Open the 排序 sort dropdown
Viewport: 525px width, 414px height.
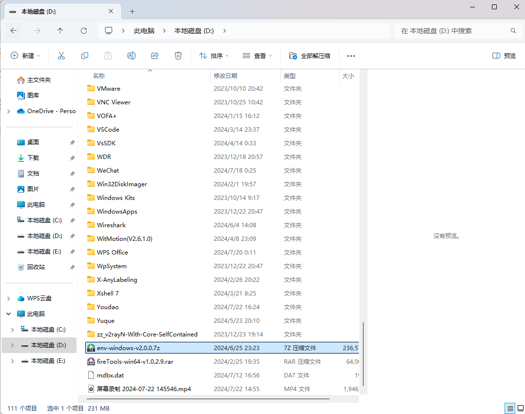click(214, 56)
